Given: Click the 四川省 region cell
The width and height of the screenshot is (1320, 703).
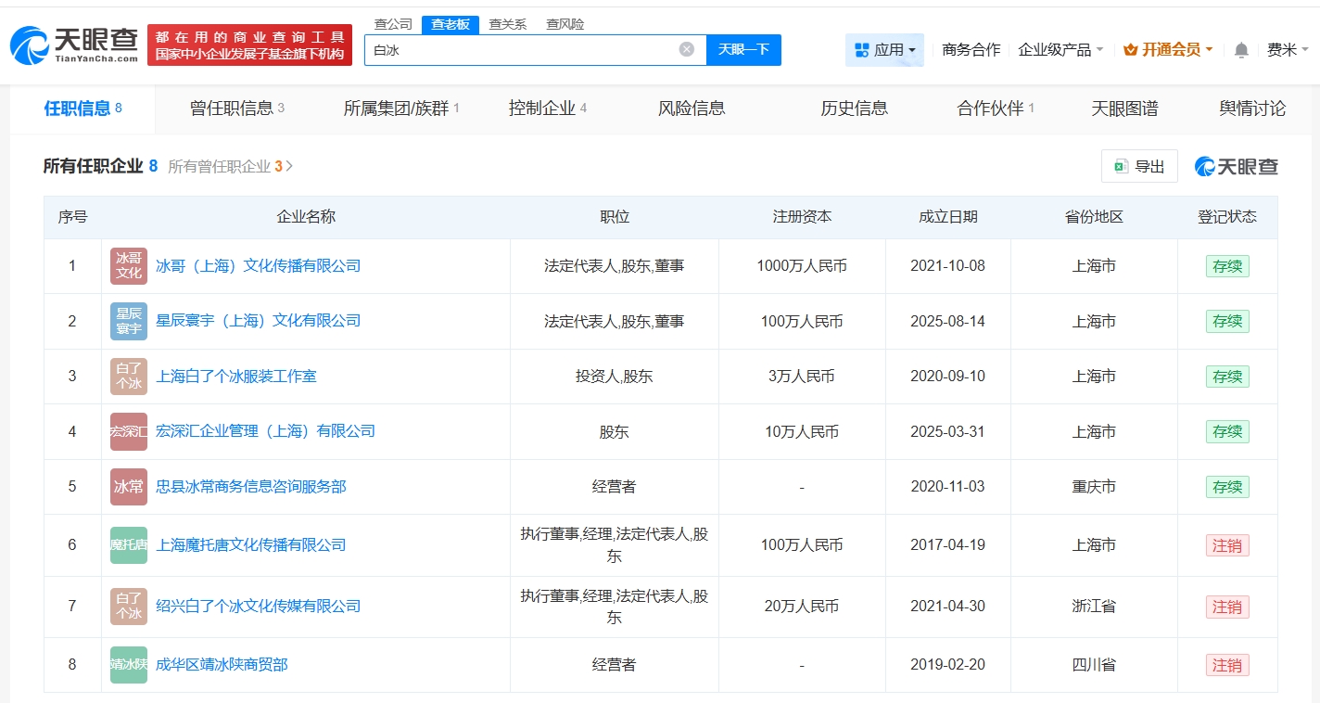Looking at the screenshot, I should click(x=1094, y=665).
